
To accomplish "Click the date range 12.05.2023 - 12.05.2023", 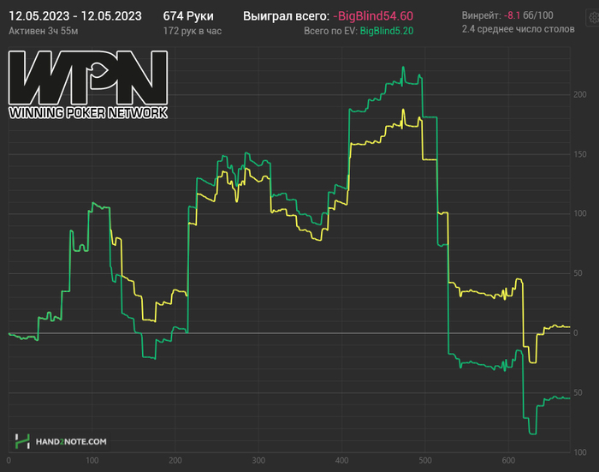I will coord(75,16).
